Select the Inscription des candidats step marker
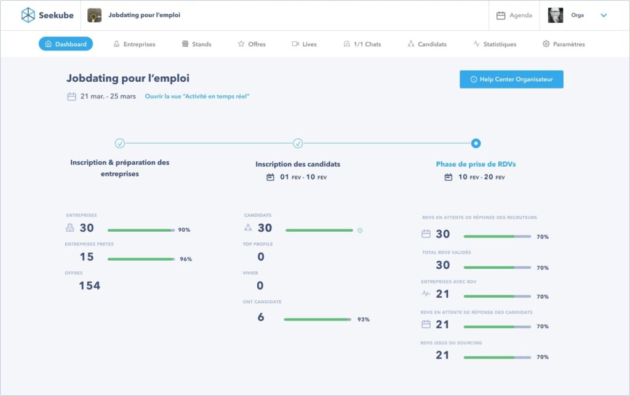Screen dimensions: 630x396 [298, 143]
